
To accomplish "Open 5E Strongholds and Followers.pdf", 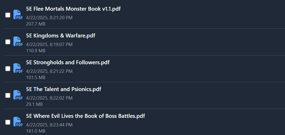I will 68,62.
